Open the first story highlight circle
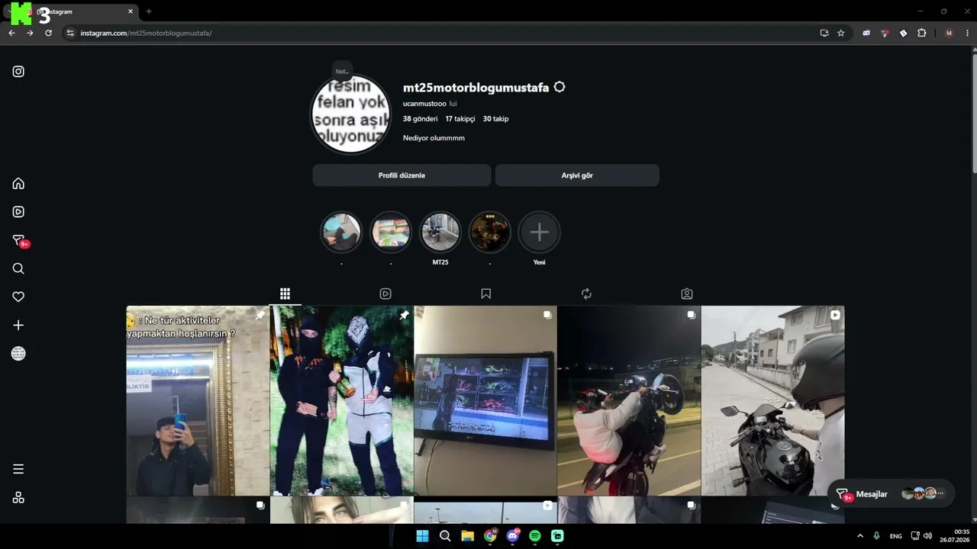 pos(341,233)
